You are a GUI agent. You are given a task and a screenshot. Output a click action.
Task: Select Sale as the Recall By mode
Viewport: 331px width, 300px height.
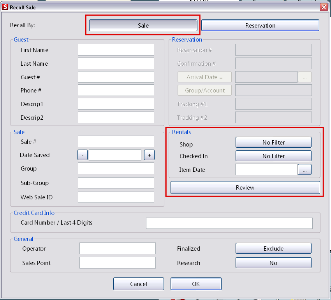click(143, 25)
